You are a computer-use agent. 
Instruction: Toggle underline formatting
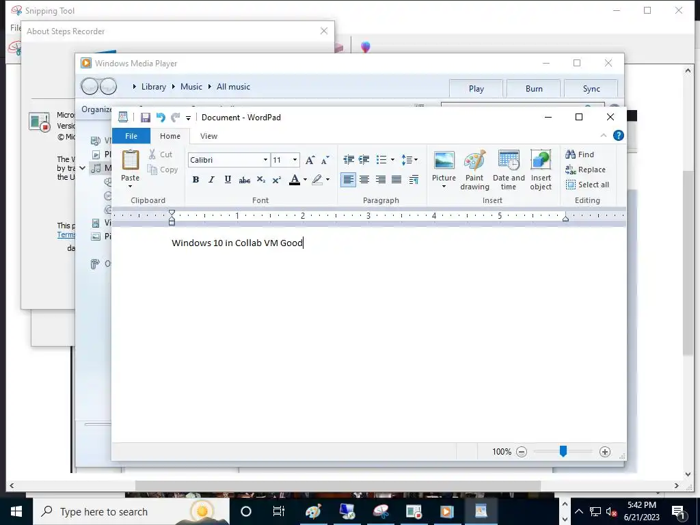tap(228, 180)
